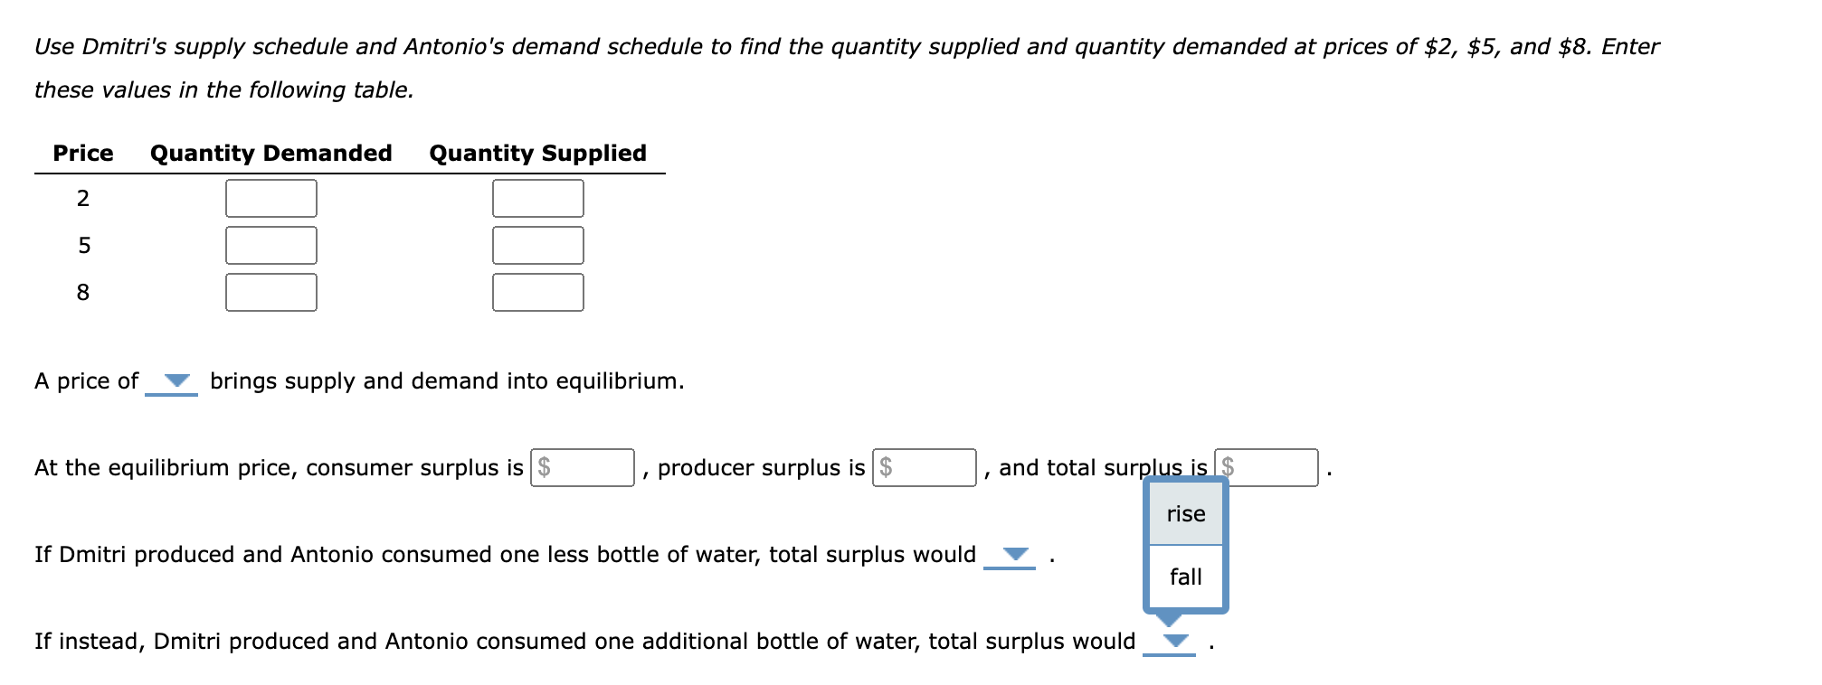This screenshot has height=685, width=1822.
Task: Click the highlighted rise option in the list
Action: coord(1185,513)
